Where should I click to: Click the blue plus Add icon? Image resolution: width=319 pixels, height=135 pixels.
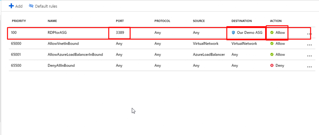(11, 6)
